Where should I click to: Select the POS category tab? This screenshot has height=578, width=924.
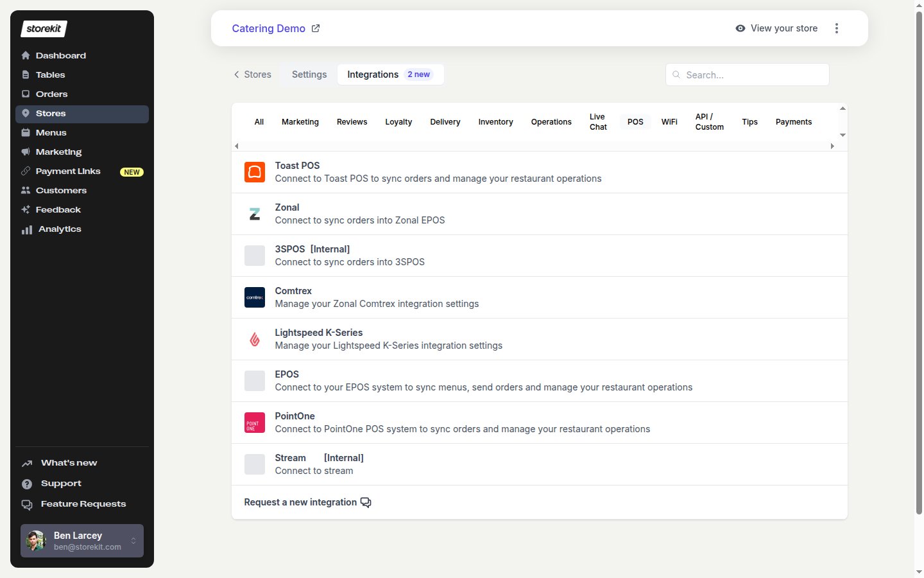click(x=635, y=122)
